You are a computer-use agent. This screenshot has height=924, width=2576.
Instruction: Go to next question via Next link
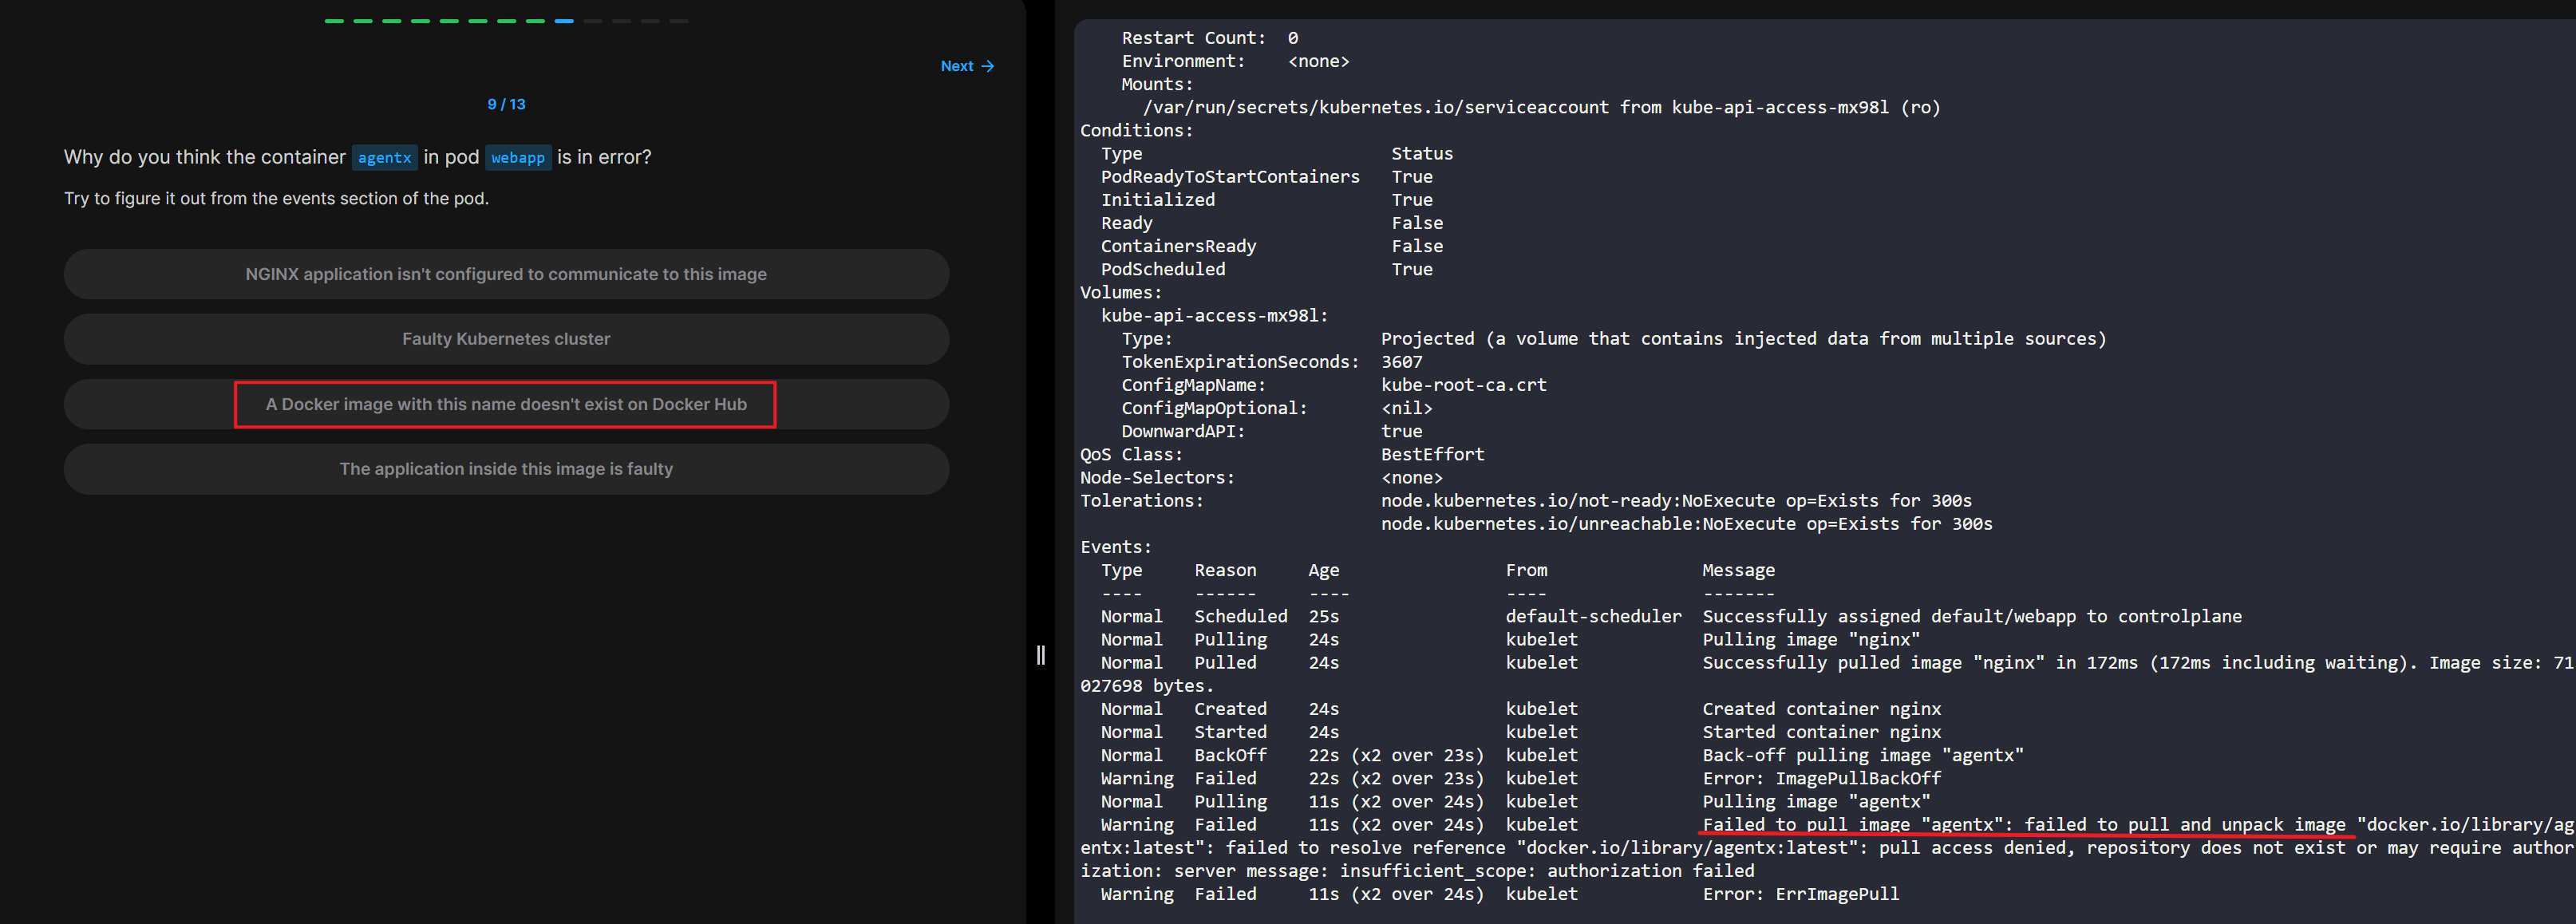(x=957, y=66)
